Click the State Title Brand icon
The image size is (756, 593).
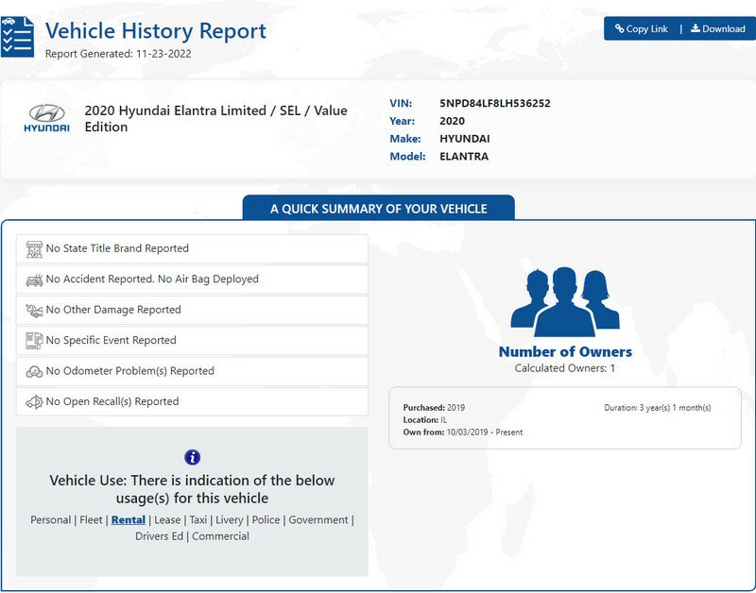[34, 249]
